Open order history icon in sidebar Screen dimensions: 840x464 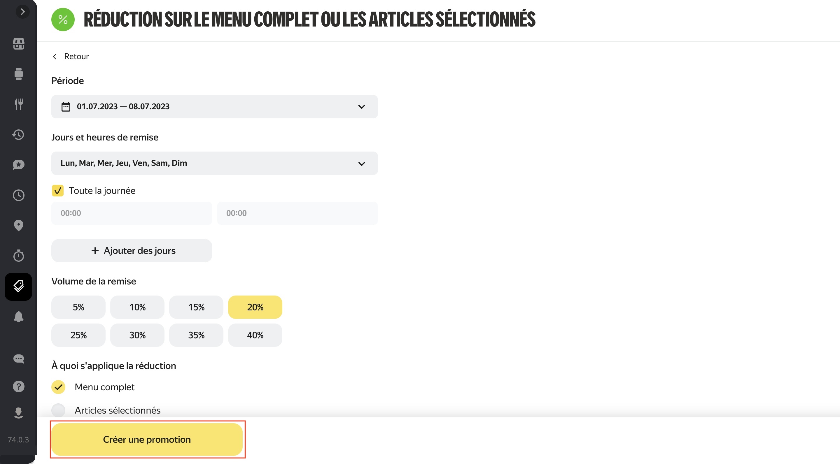[x=19, y=135]
